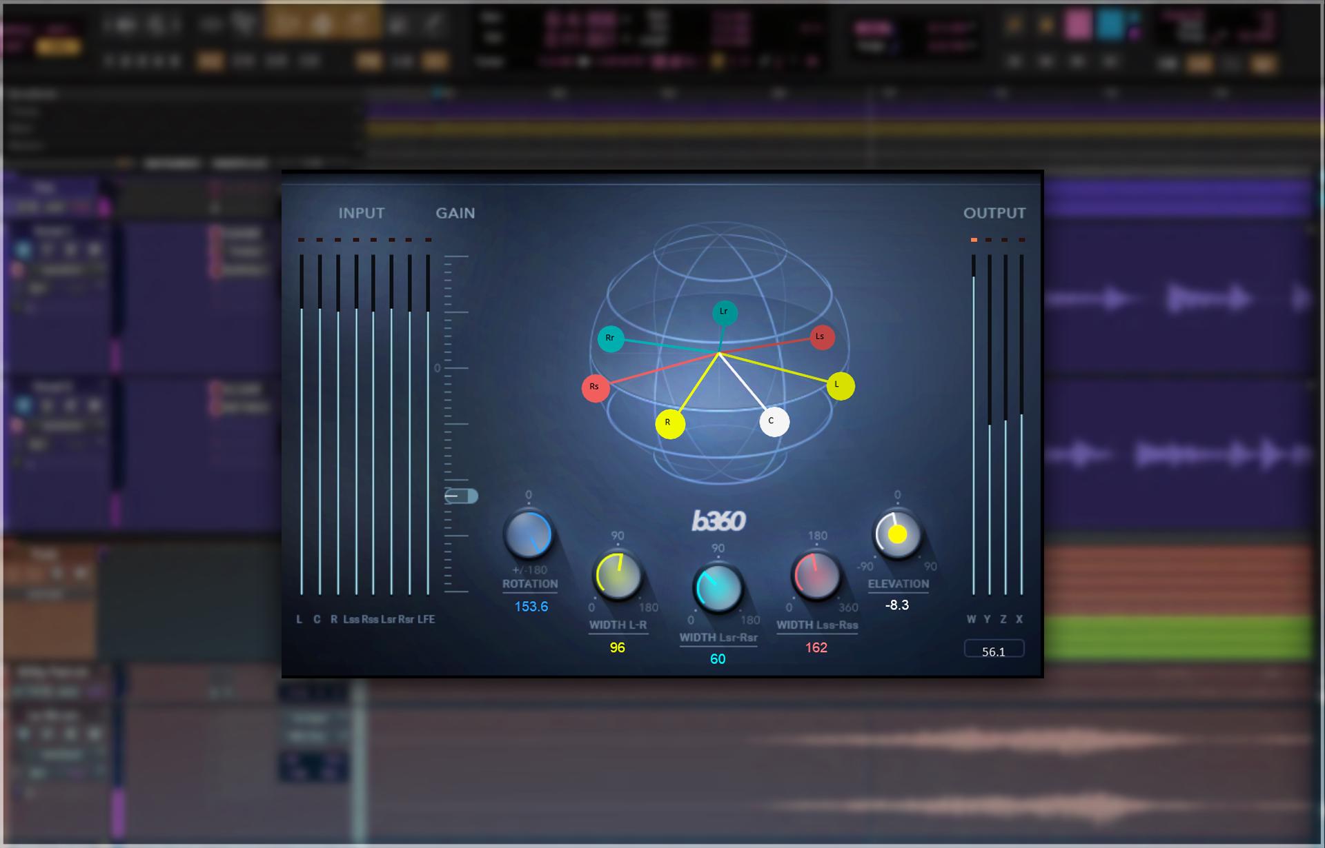Click the INPUT heading

[x=362, y=213]
